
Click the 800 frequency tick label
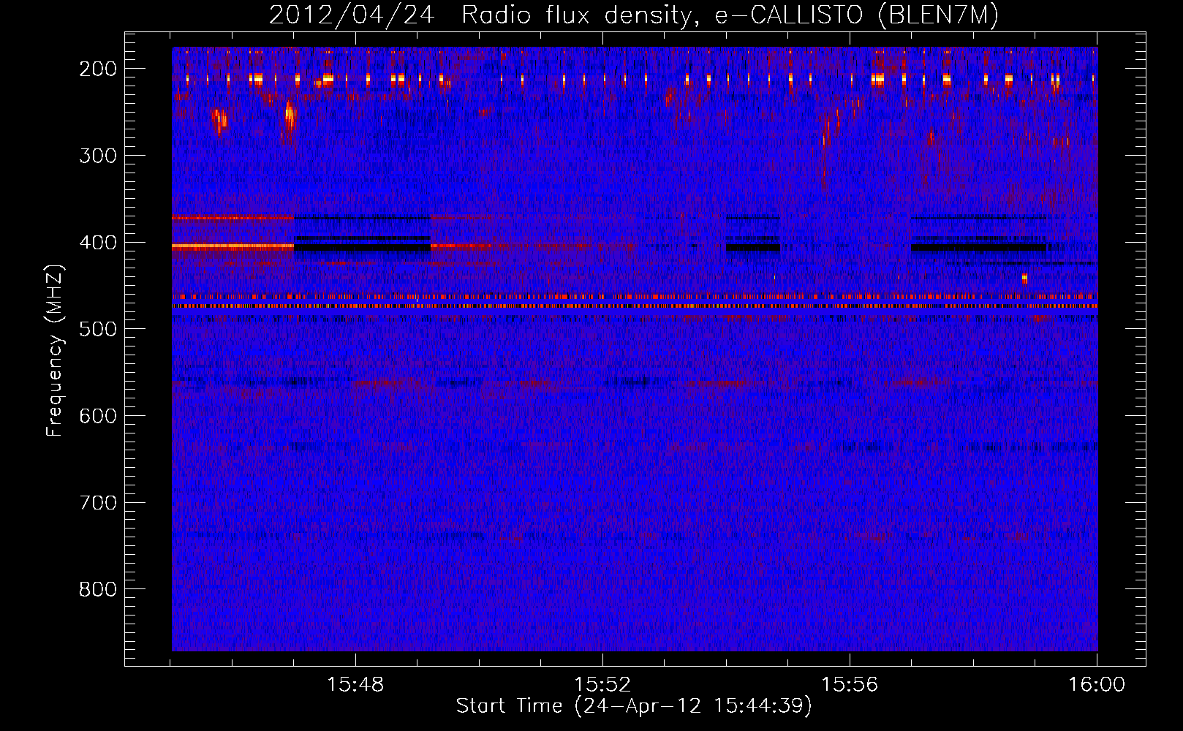tap(98, 589)
